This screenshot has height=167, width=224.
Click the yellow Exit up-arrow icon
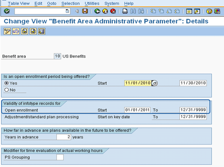click(x=105, y=11)
